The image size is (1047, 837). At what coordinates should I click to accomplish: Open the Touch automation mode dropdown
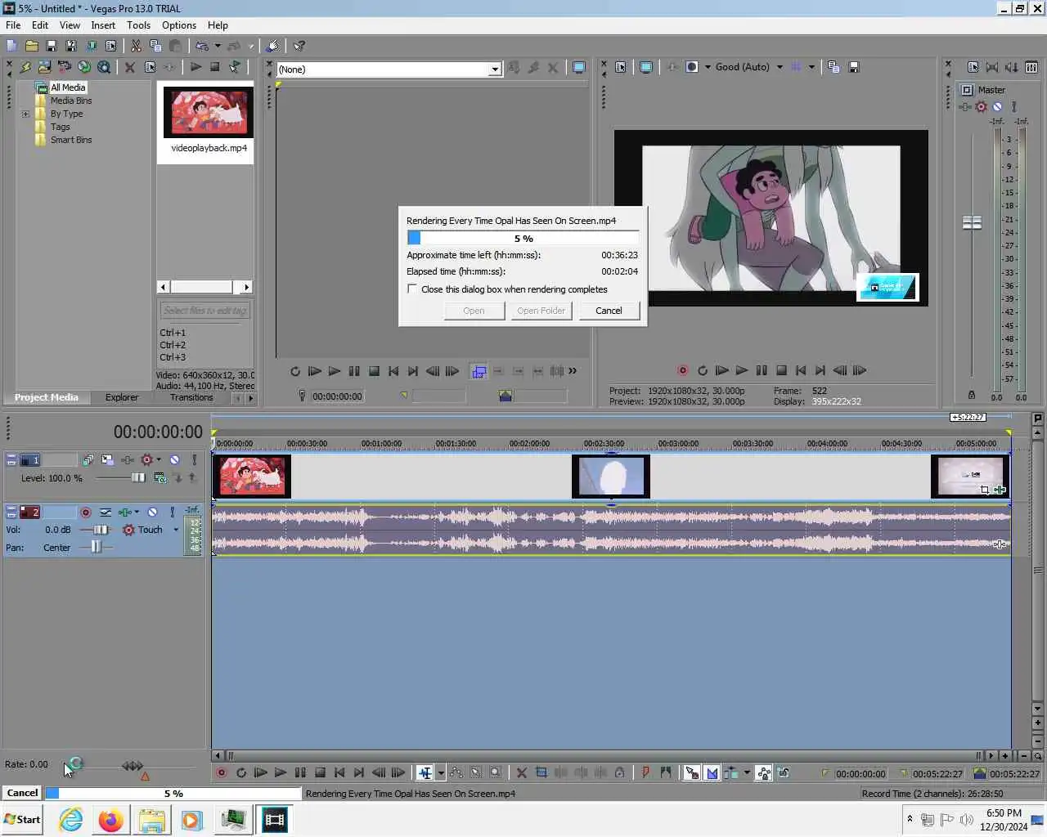tap(175, 530)
